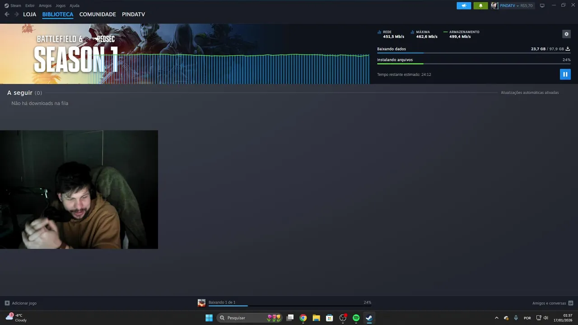Click the estimated time remaining text

click(x=404, y=74)
